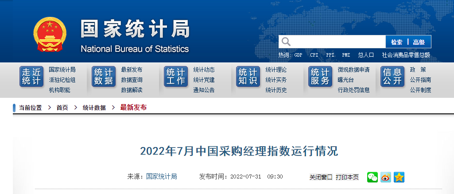Select hot keyword PPI
Viewport: 454px width, 194px height.
tap(330, 55)
